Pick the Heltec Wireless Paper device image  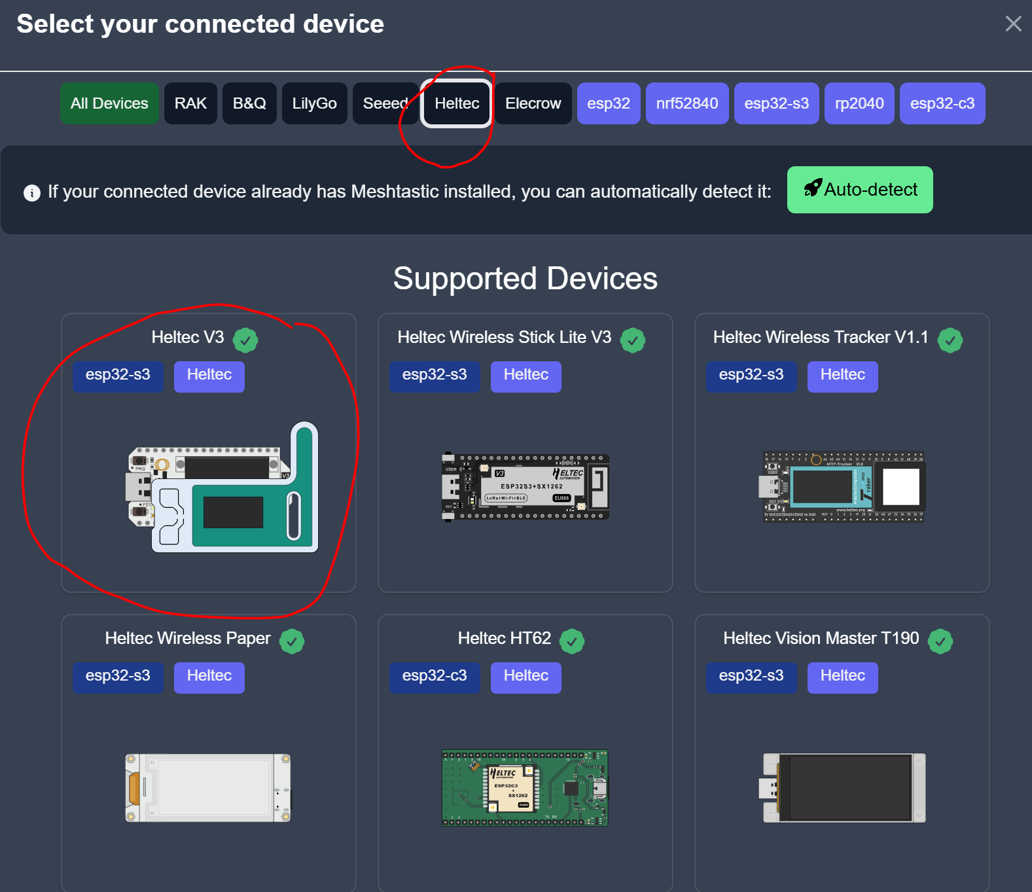click(208, 787)
